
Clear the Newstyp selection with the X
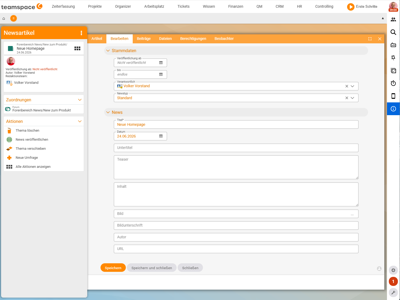click(347, 98)
